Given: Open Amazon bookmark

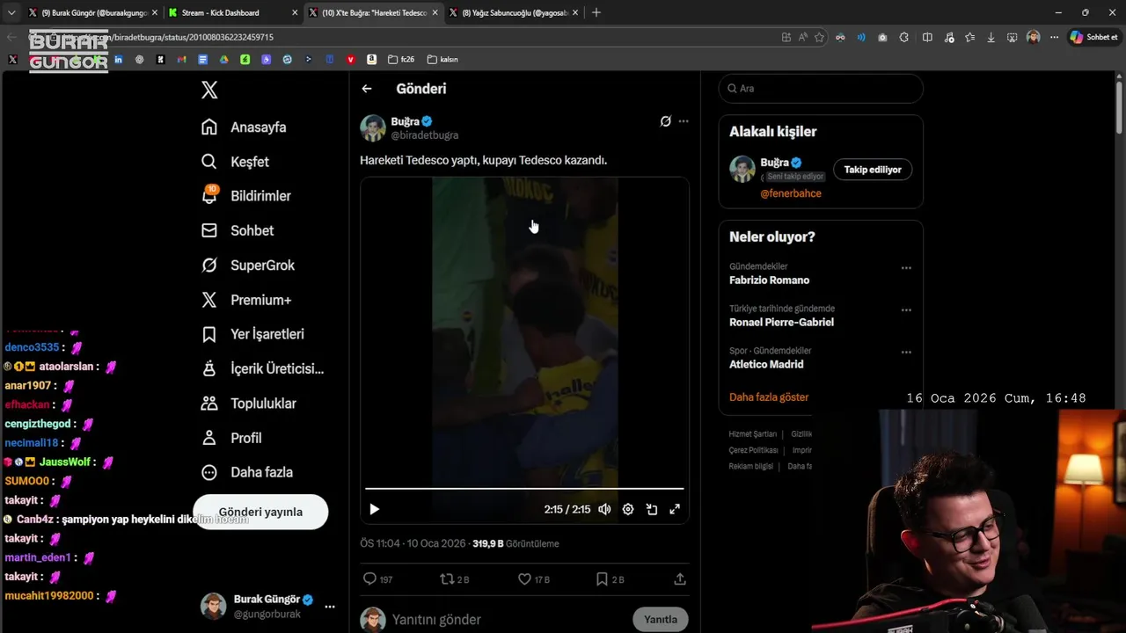Looking at the screenshot, I should coord(372,60).
